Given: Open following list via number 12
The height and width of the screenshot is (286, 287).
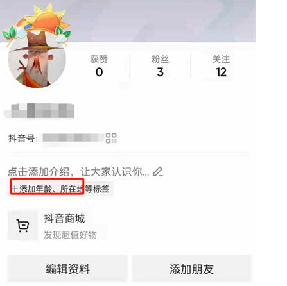Looking at the screenshot, I should pos(221,72).
